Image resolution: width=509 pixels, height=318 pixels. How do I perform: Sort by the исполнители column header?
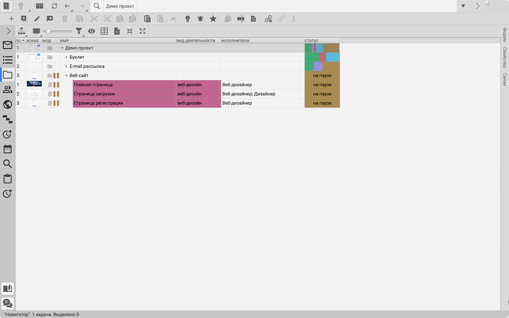(263, 41)
